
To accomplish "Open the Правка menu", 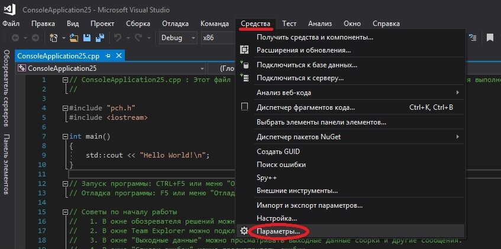I will tap(43, 24).
